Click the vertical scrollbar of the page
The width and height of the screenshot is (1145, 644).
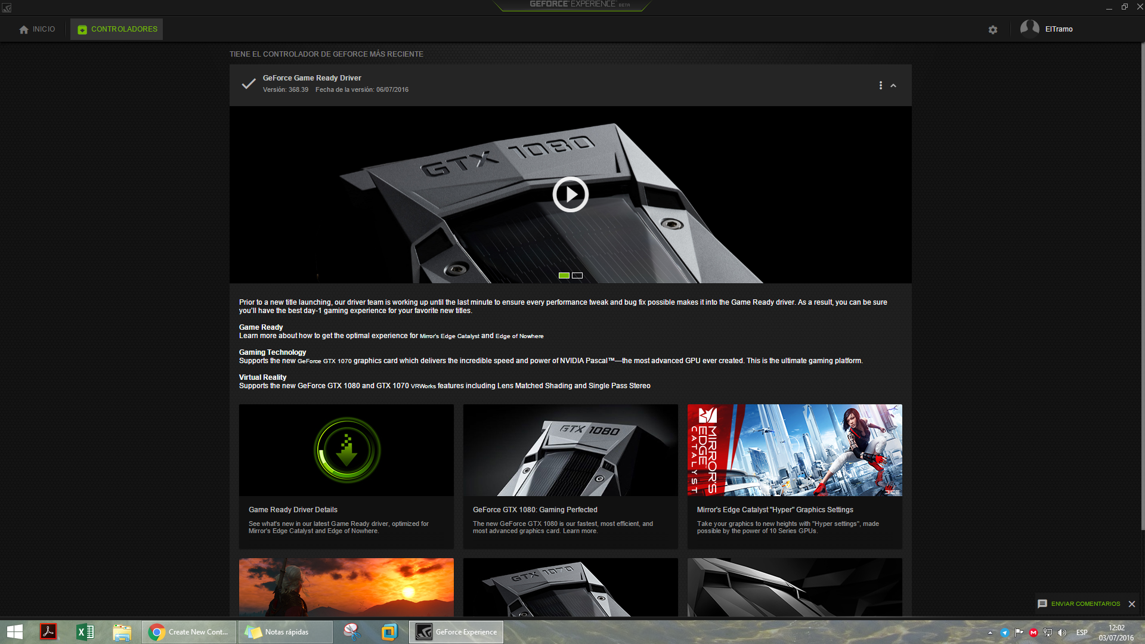point(1143,286)
